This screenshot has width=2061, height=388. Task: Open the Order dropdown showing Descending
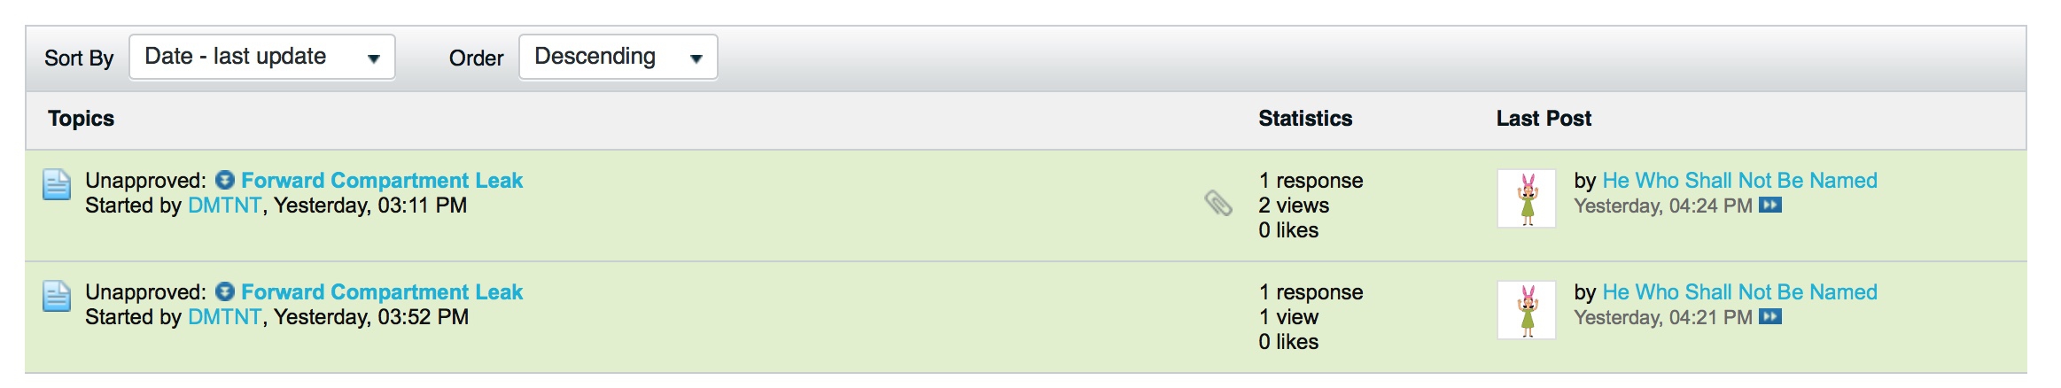[618, 58]
